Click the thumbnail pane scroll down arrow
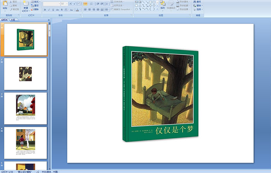271x173 pixels. [x=50, y=169]
